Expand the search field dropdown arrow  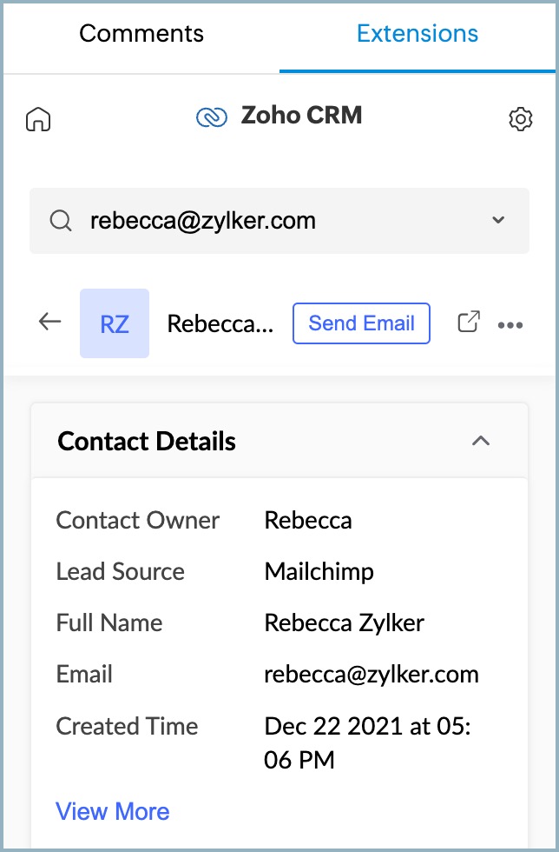(498, 221)
